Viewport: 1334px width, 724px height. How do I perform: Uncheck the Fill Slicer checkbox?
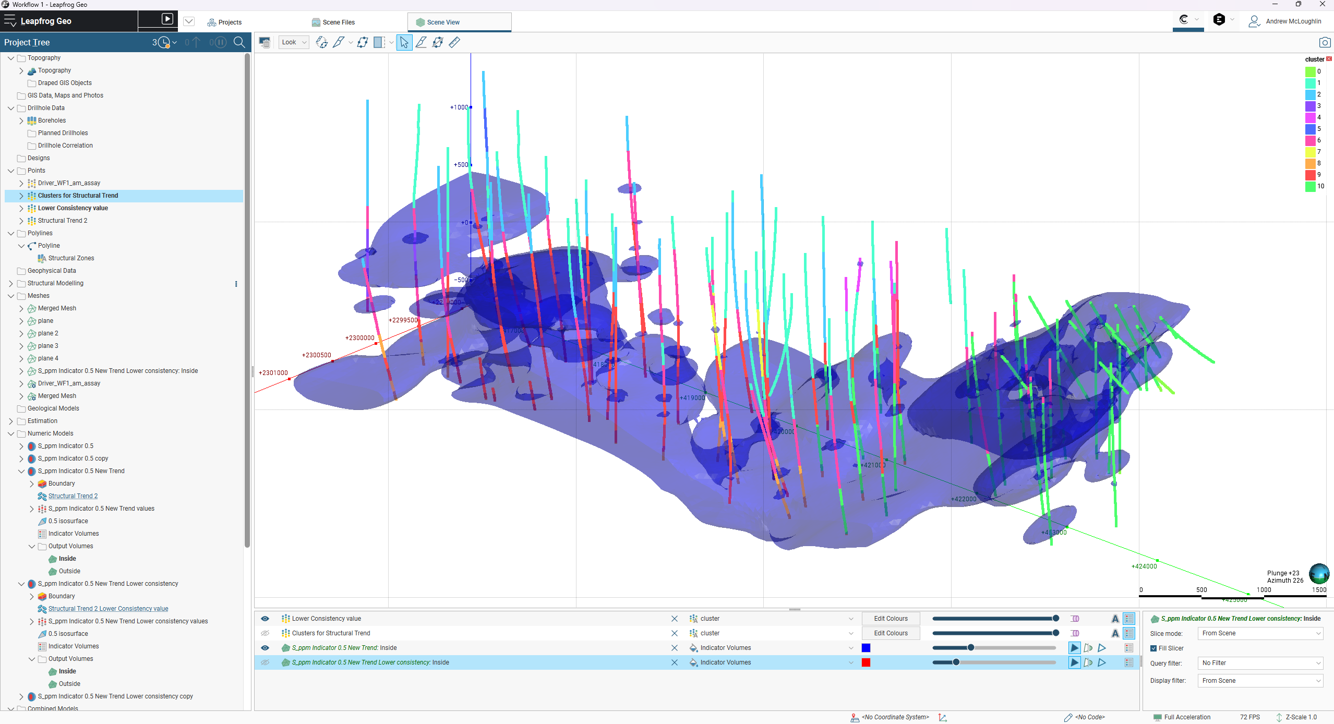coord(1153,648)
